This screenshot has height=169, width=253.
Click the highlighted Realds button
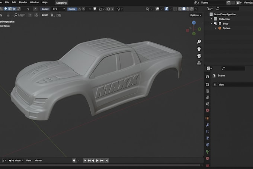tap(72, 9)
